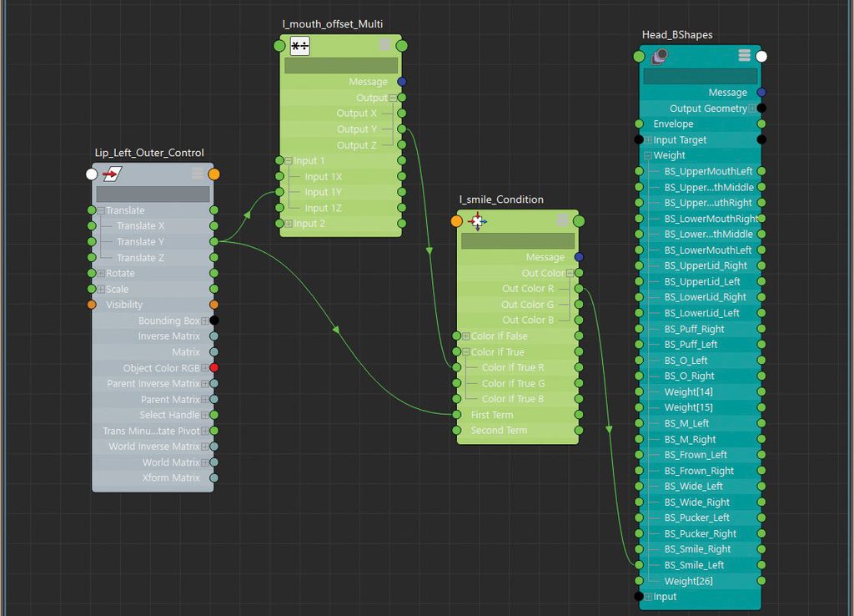Select the Lip_Left_Outer_Control node title
The height and width of the screenshot is (616, 854).
pyautogui.click(x=149, y=153)
